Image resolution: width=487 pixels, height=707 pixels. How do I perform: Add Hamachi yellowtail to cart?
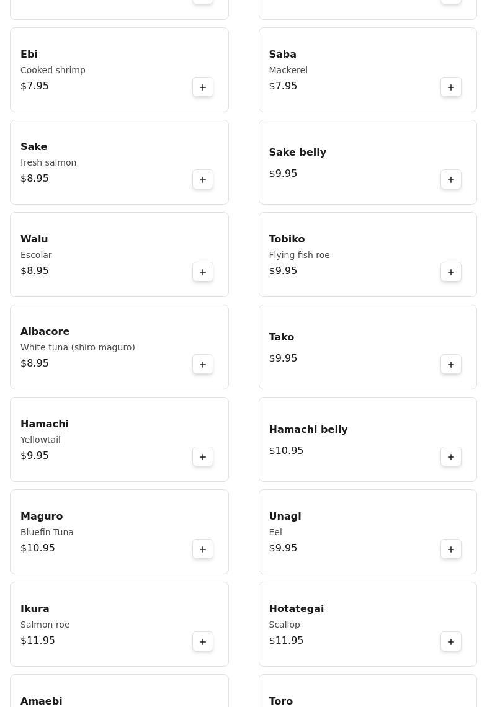(x=203, y=457)
